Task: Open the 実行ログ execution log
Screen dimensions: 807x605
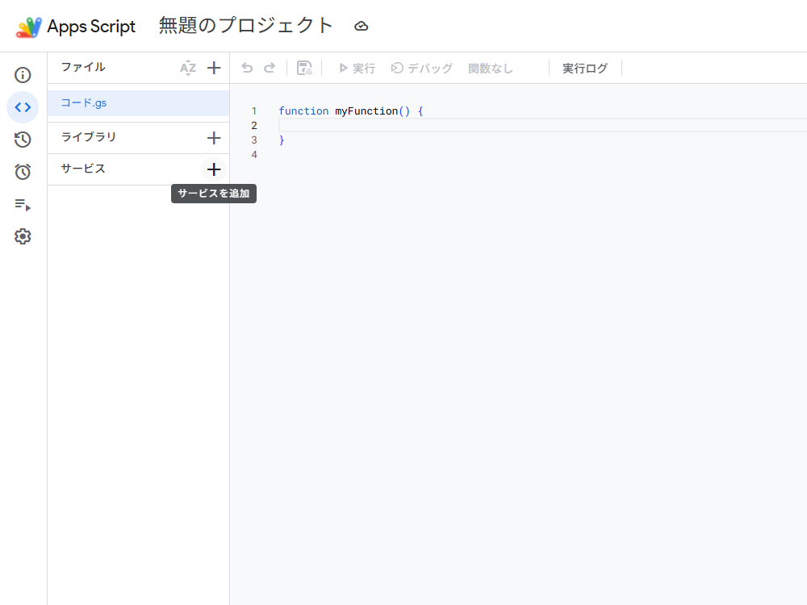Action: tap(584, 68)
